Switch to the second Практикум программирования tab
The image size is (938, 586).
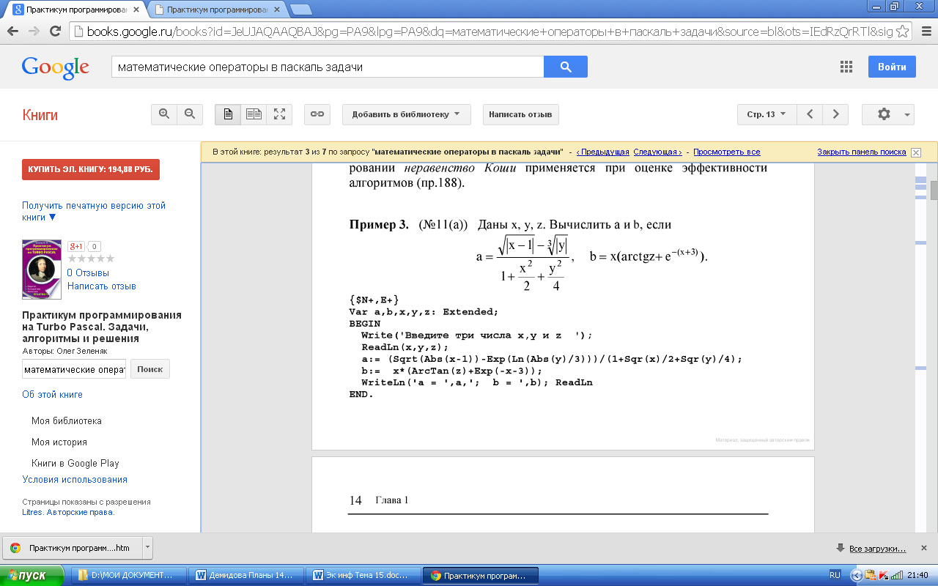(217, 10)
